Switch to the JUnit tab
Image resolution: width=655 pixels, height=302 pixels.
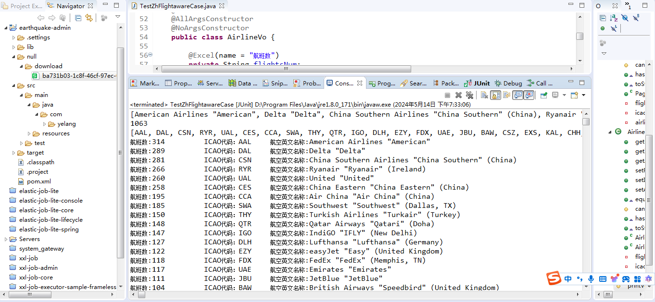point(477,83)
